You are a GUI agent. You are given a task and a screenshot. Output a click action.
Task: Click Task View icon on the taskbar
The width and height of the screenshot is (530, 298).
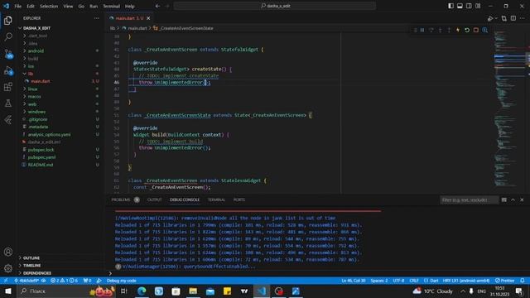click(123, 291)
